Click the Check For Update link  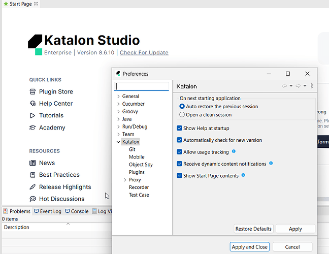[x=144, y=53]
